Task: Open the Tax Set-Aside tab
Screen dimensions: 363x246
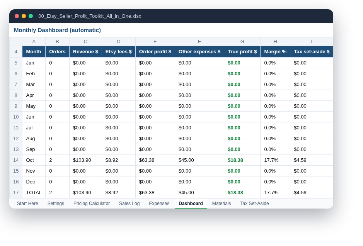Action: pos(254,204)
